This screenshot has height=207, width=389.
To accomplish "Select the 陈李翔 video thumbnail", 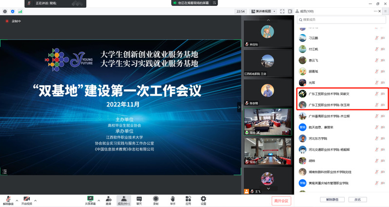I will 267,93.
